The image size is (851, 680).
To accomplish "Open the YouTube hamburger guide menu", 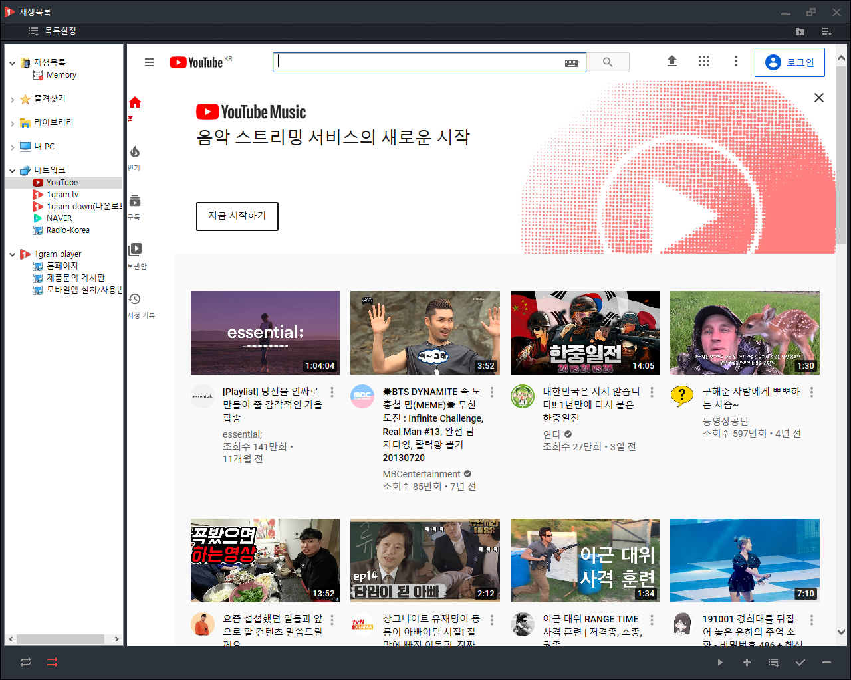I will 149,62.
